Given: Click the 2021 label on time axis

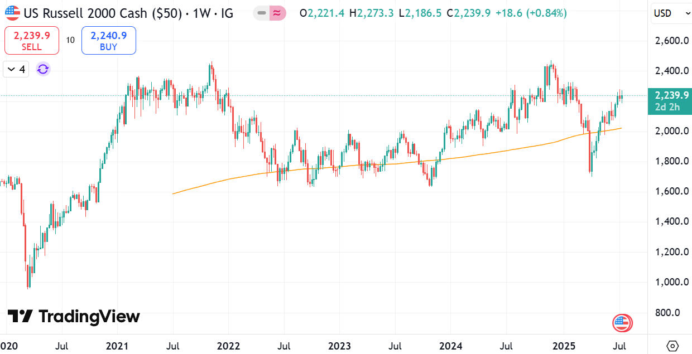Looking at the screenshot, I should tap(118, 346).
